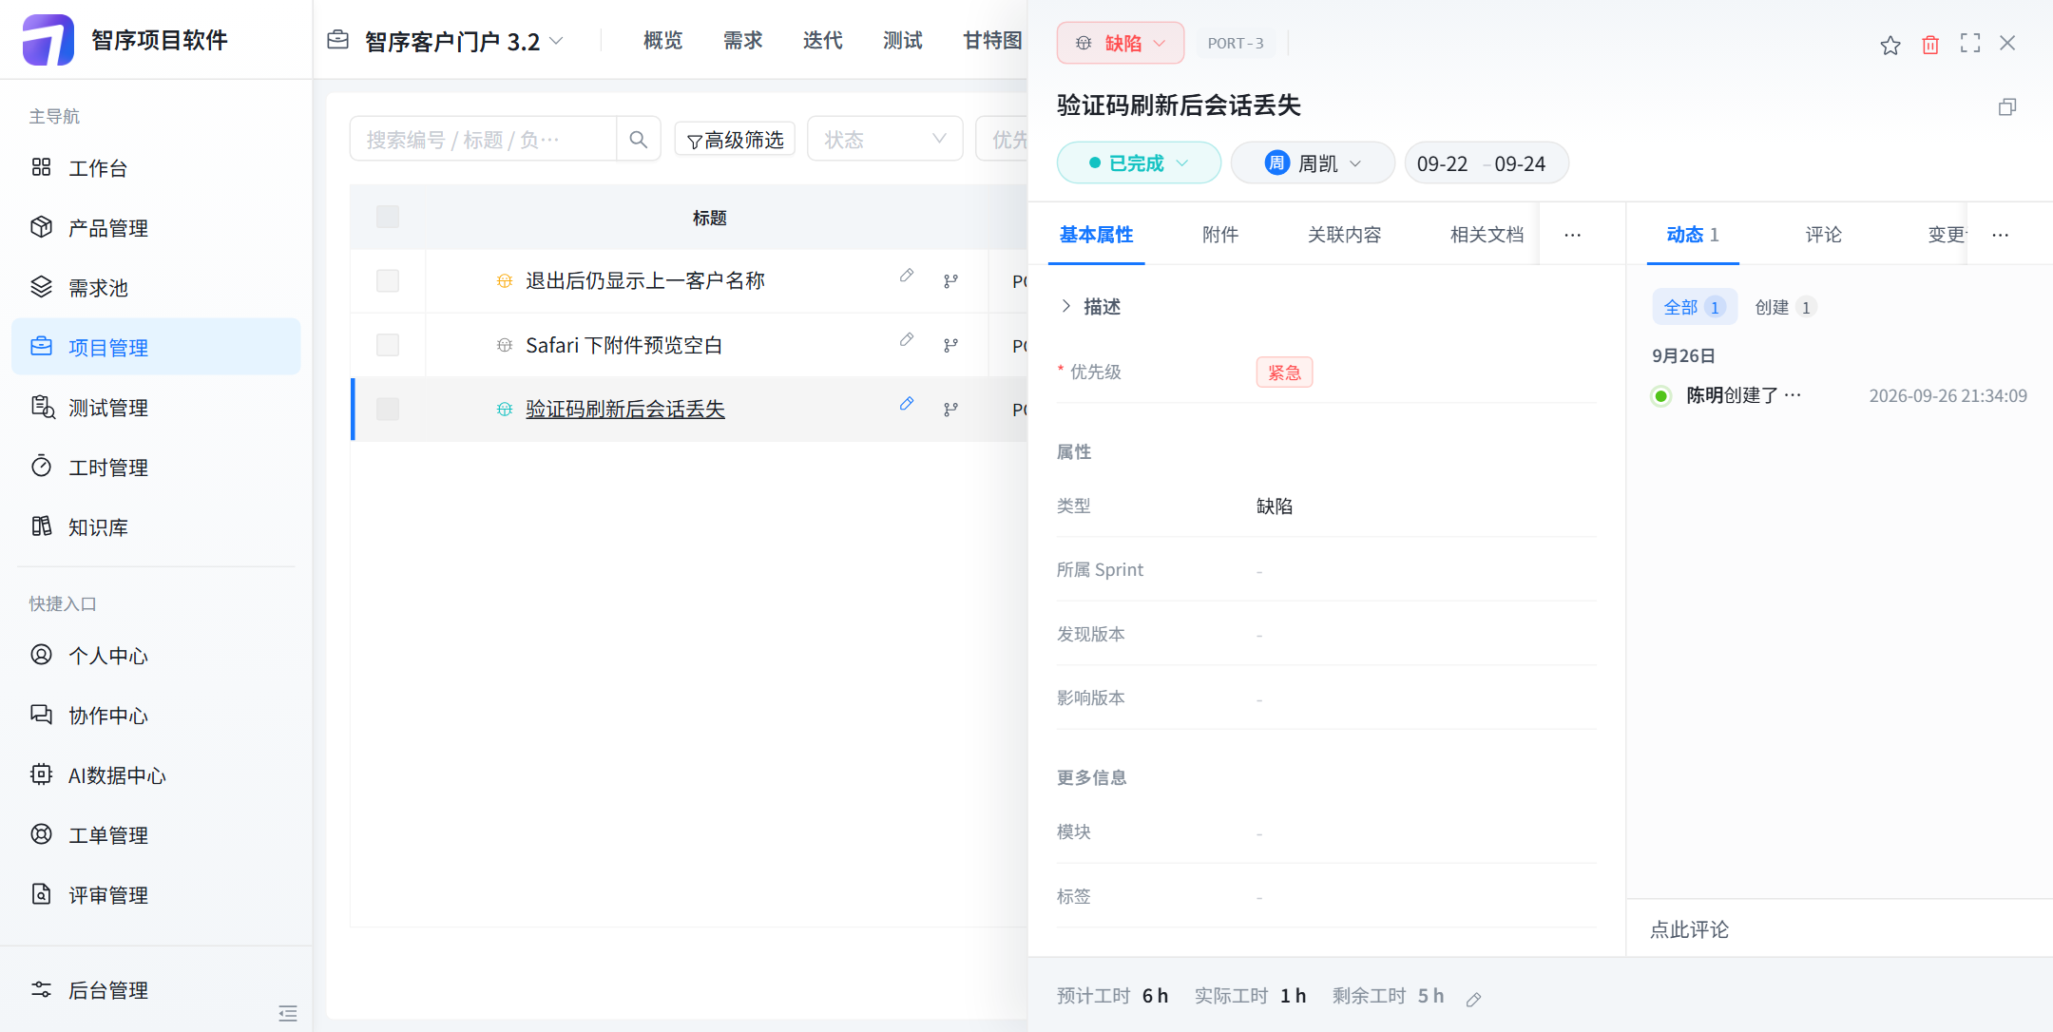Change 已完成 status dropdown
The image size is (2053, 1032).
click(x=1139, y=162)
